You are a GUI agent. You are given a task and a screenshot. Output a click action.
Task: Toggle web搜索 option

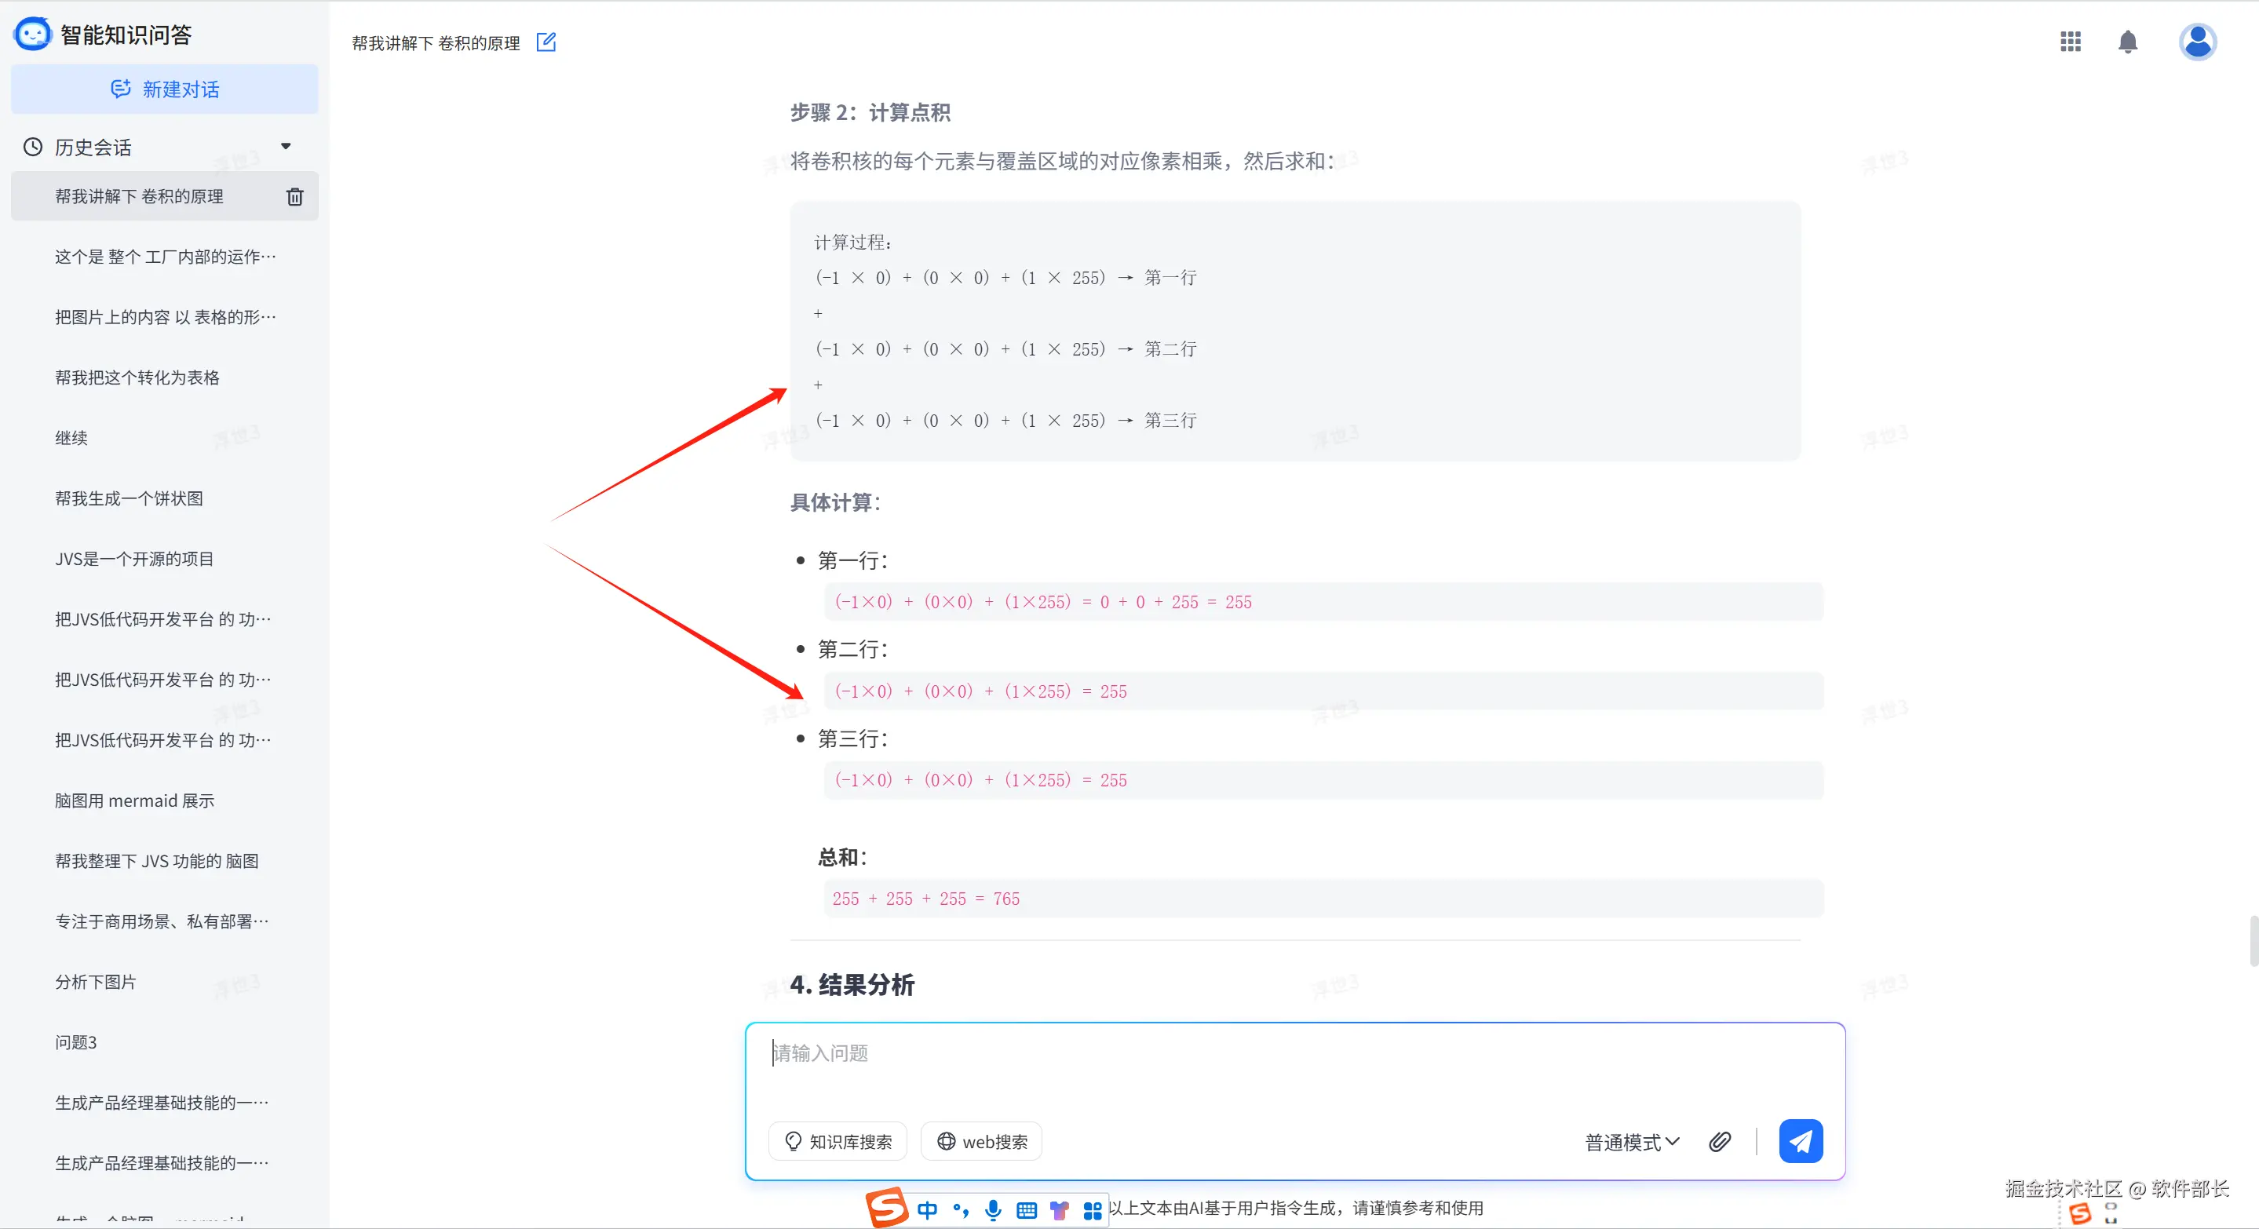[980, 1141]
